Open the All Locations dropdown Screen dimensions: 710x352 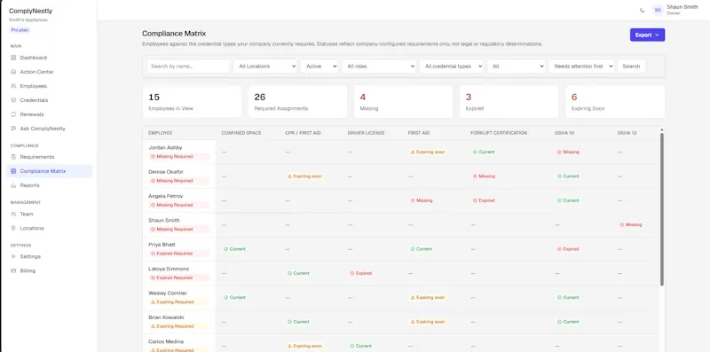[265, 66]
